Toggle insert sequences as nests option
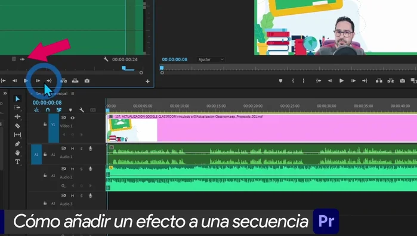 pyautogui.click(x=36, y=110)
